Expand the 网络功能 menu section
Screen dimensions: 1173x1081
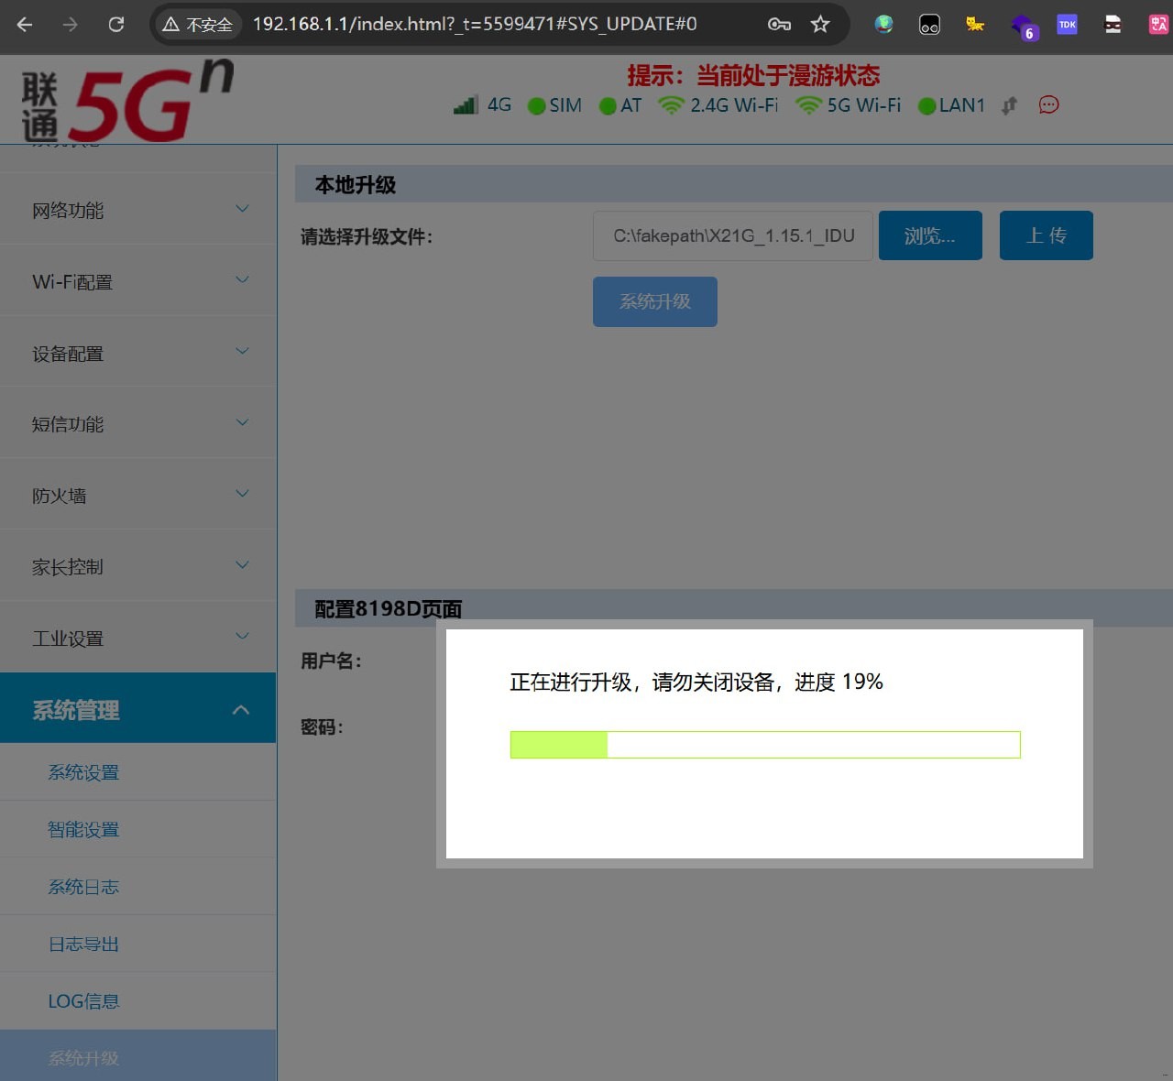[137, 210]
